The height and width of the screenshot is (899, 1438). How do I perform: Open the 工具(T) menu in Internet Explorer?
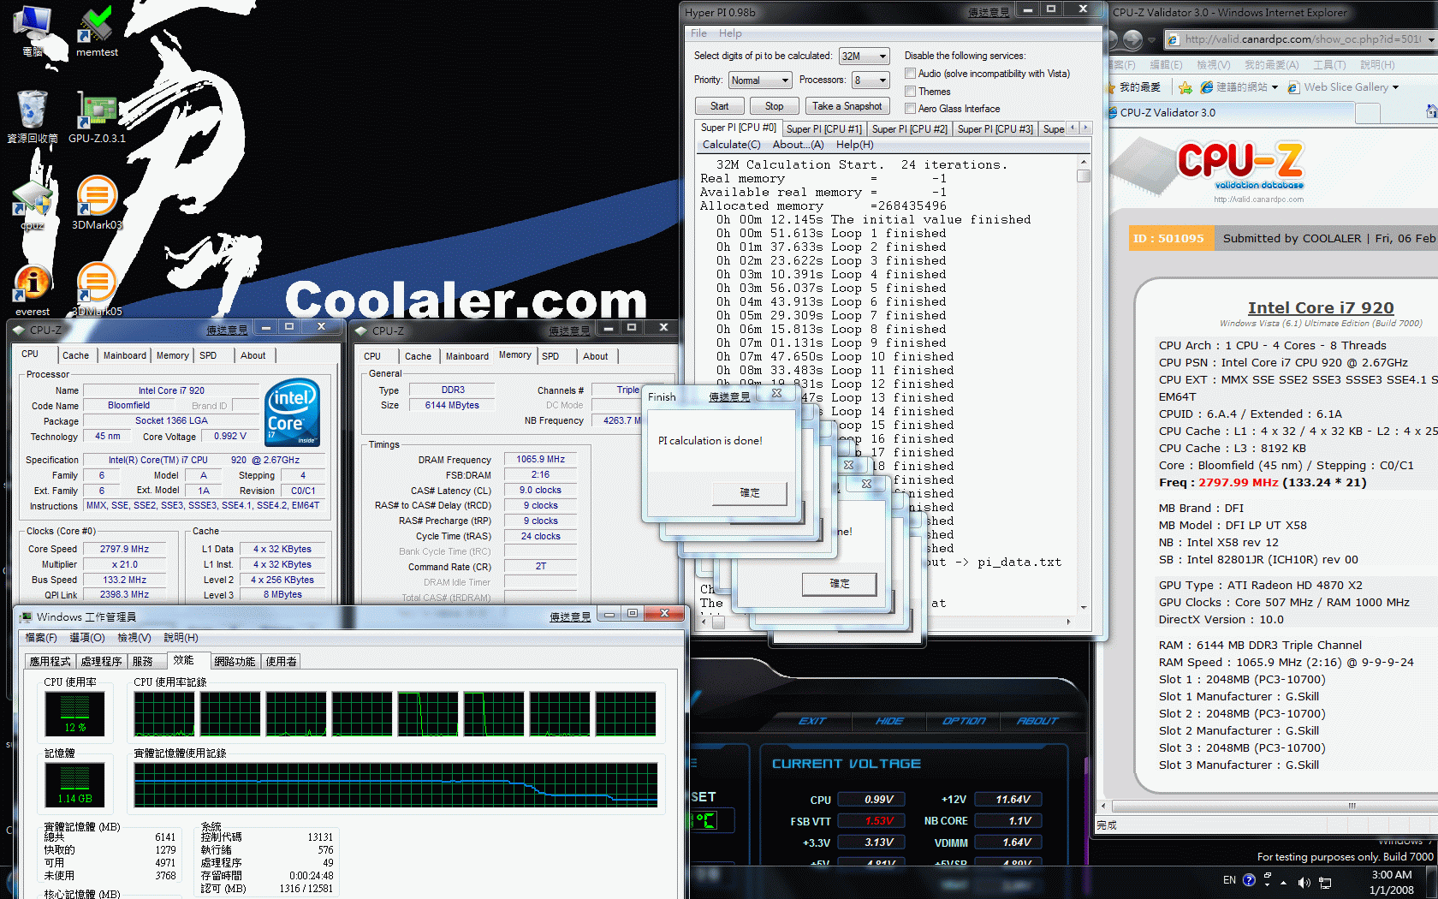click(x=1329, y=65)
